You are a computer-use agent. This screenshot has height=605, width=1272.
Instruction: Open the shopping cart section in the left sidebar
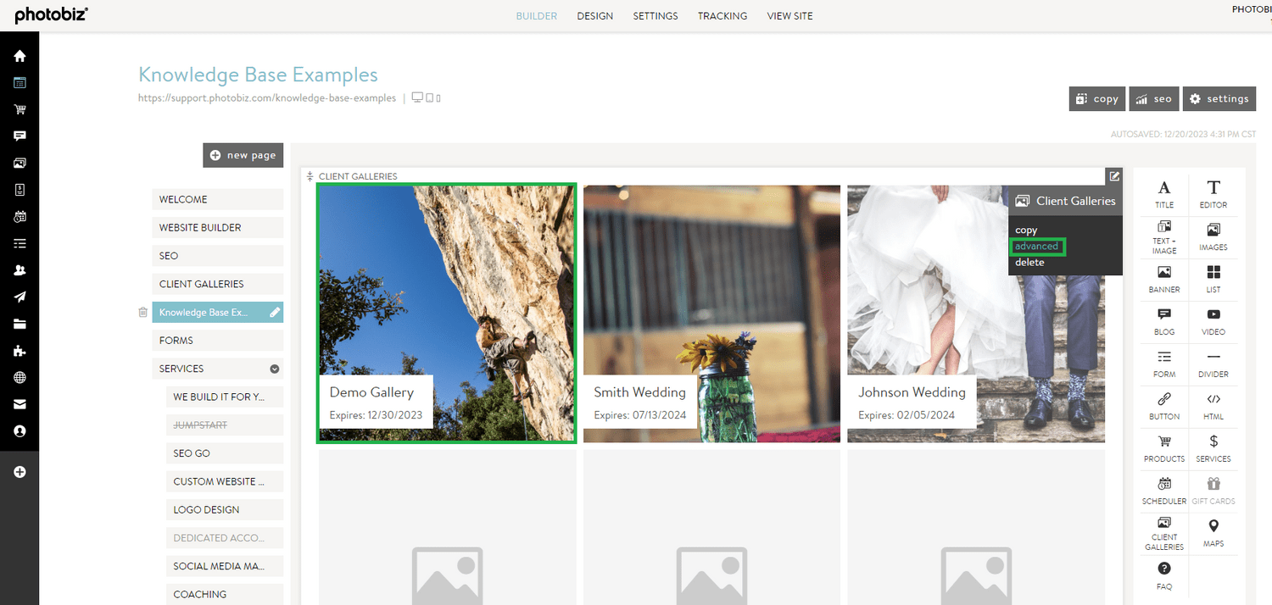19,109
